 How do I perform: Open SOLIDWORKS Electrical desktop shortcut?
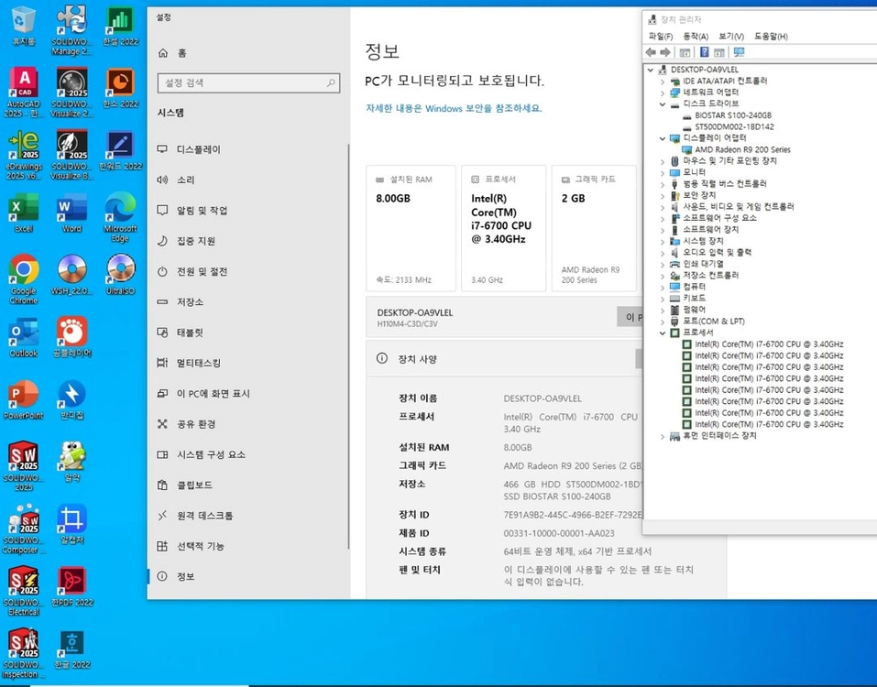click(24, 592)
